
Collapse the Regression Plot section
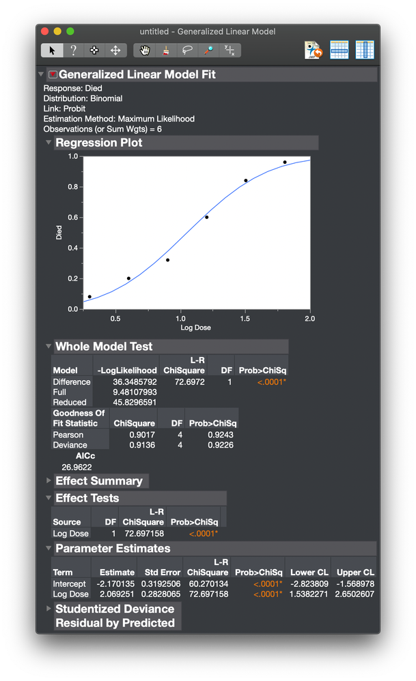(48, 143)
